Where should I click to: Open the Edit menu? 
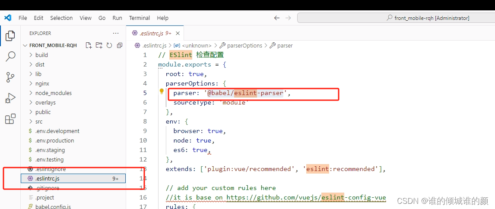coord(38,18)
